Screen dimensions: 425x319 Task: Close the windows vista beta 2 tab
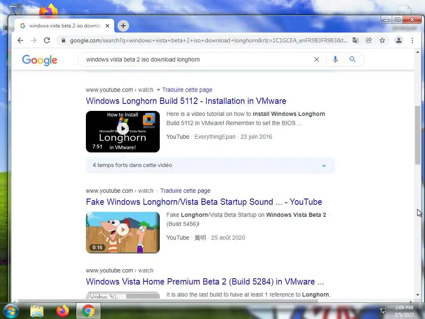coord(107,26)
